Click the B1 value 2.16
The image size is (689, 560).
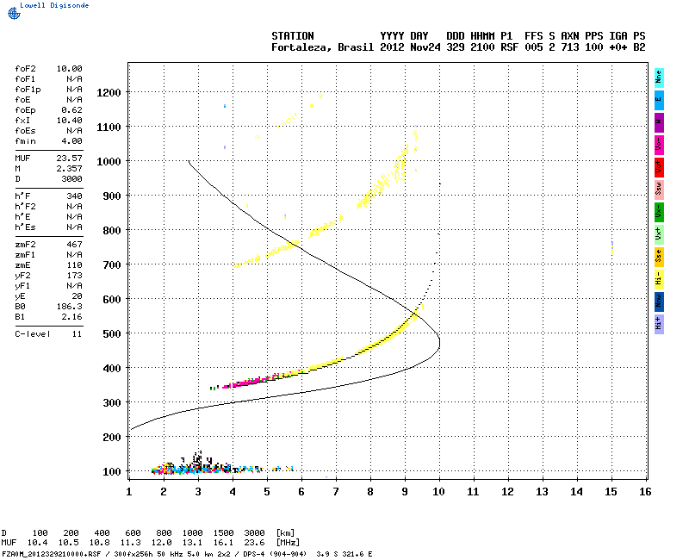(71, 317)
